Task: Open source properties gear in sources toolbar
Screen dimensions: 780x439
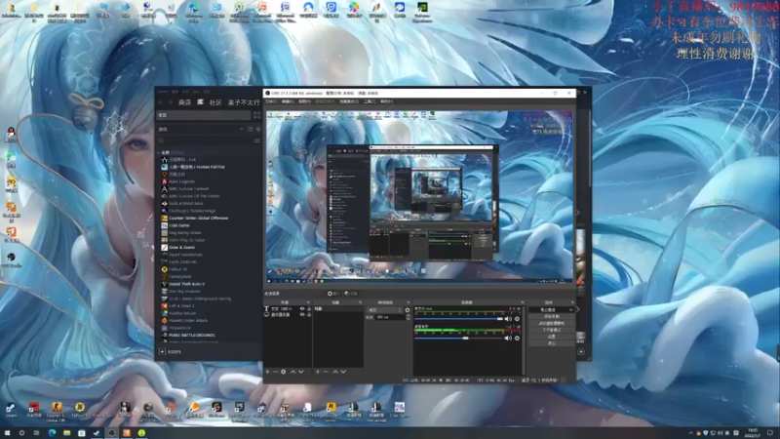Action: coord(284,372)
